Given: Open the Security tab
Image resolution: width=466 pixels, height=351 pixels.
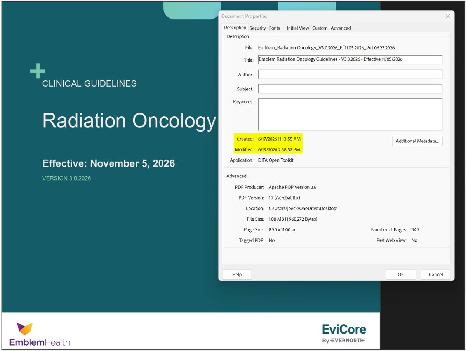Looking at the screenshot, I should pos(257,28).
